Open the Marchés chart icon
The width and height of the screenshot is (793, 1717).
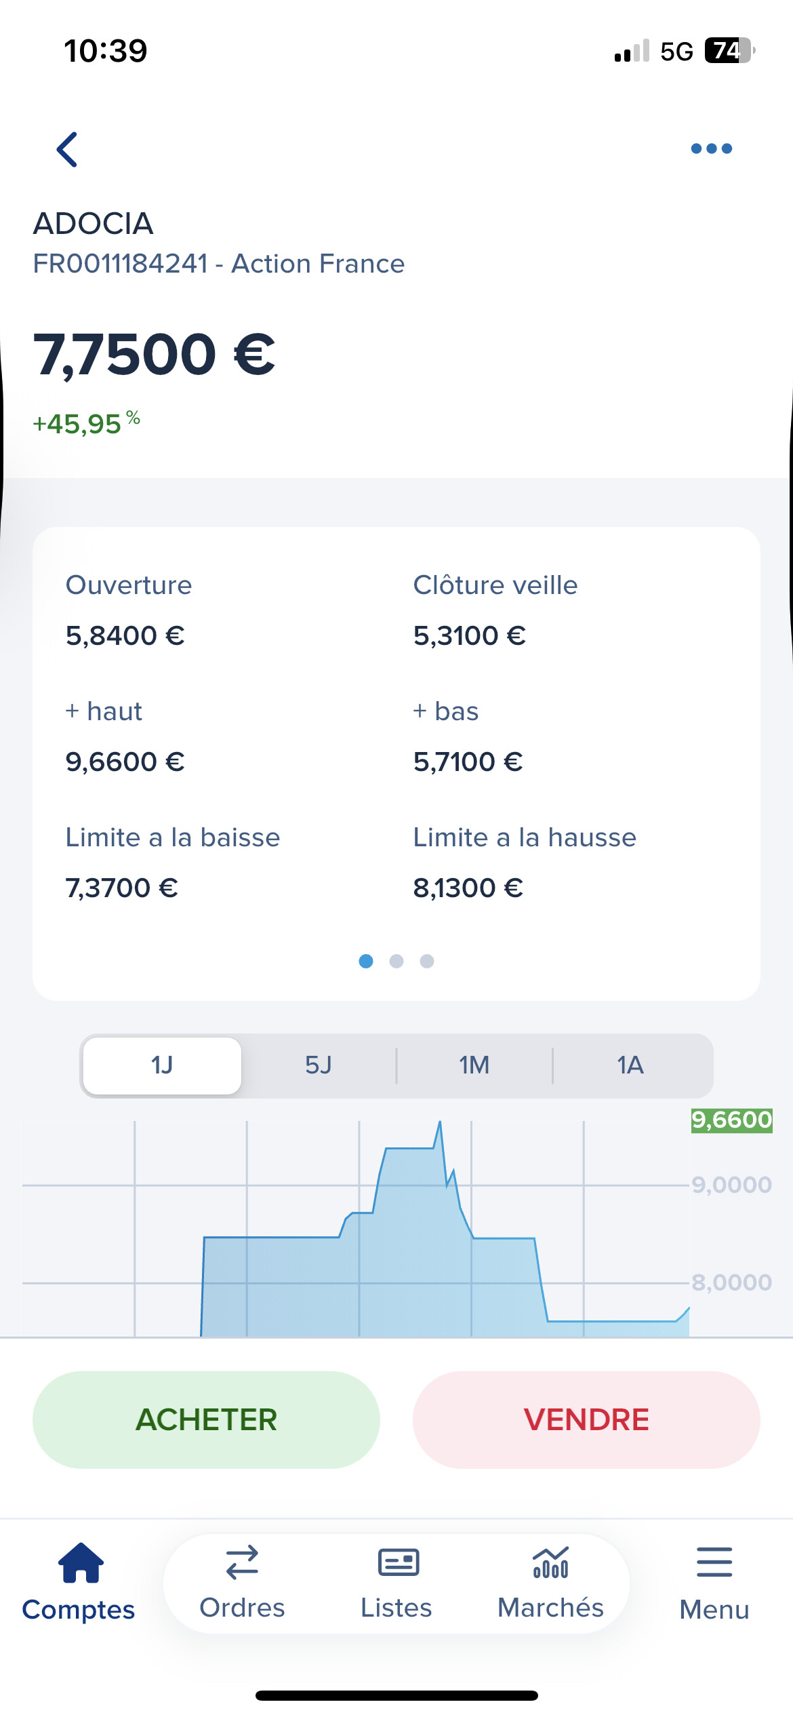[x=550, y=1562]
